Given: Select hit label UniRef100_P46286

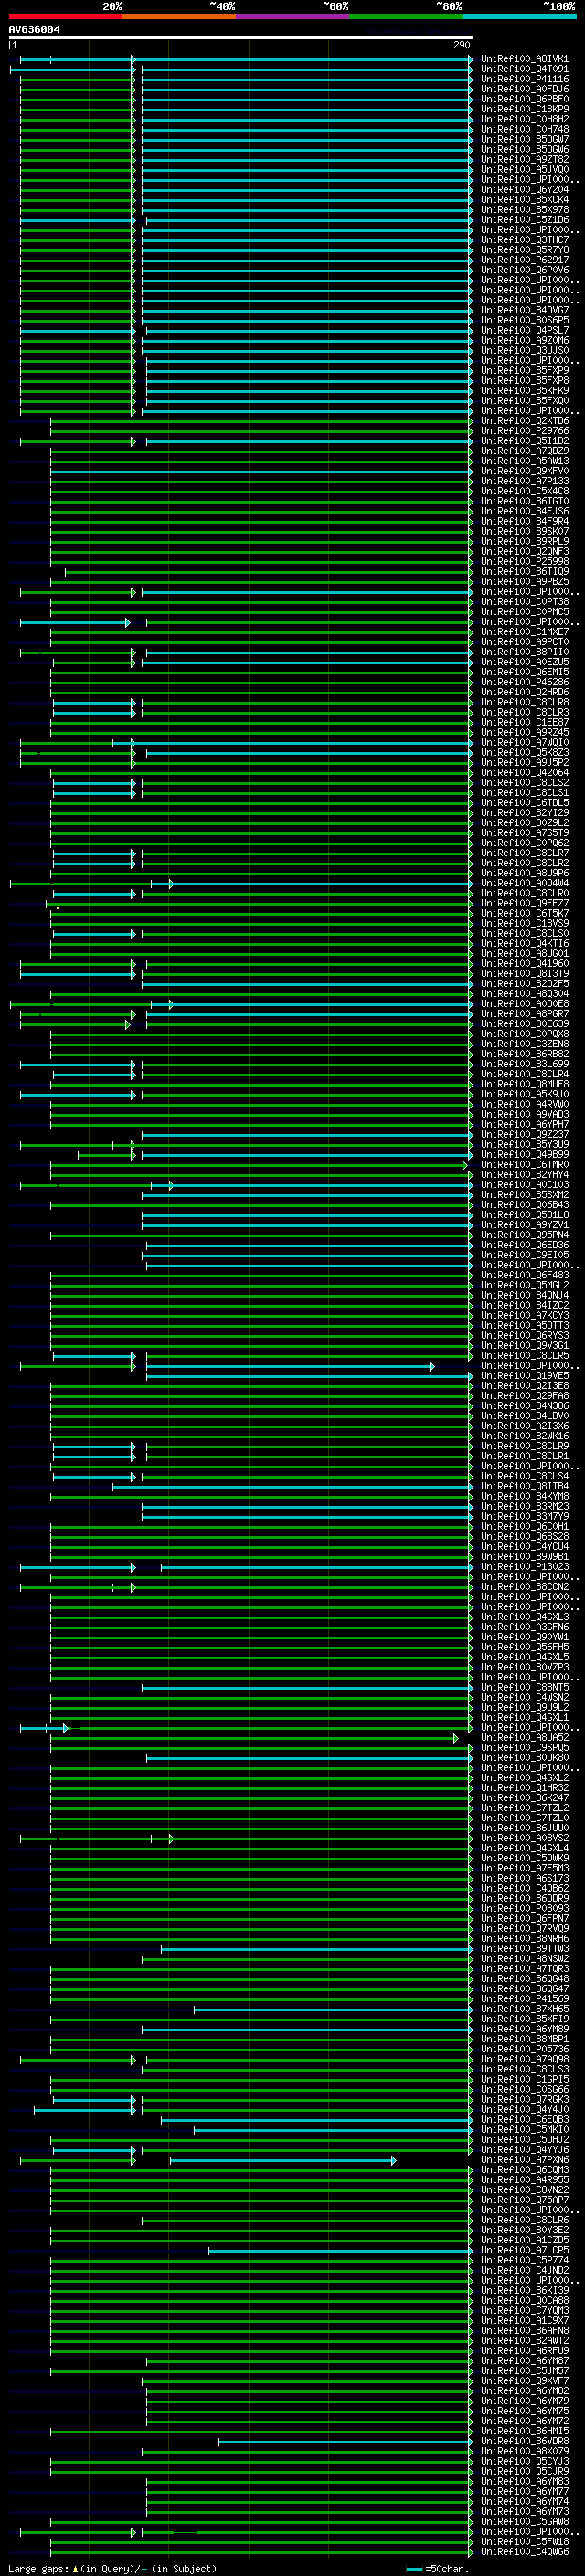Looking at the screenshot, I should coord(525,683).
